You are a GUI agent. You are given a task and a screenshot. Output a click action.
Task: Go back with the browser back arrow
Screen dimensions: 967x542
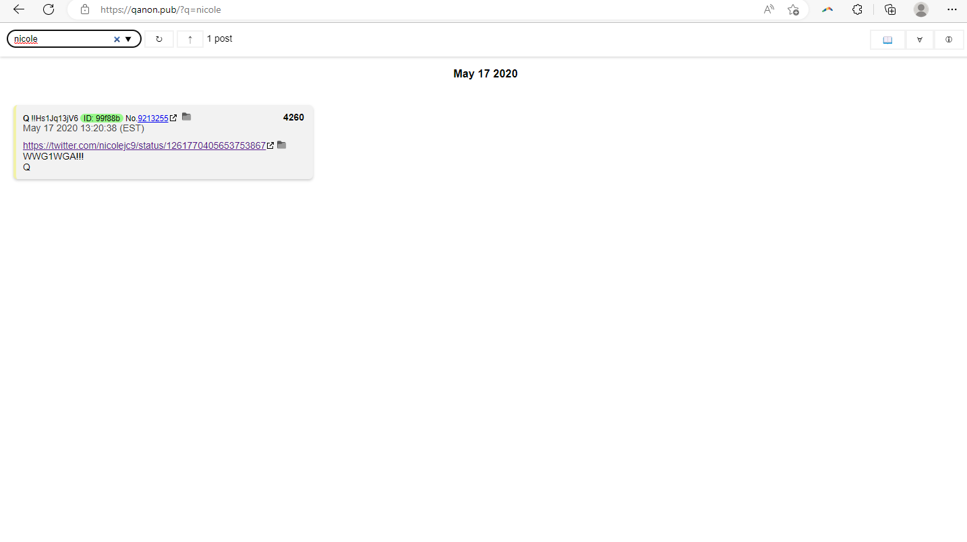pos(19,9)
